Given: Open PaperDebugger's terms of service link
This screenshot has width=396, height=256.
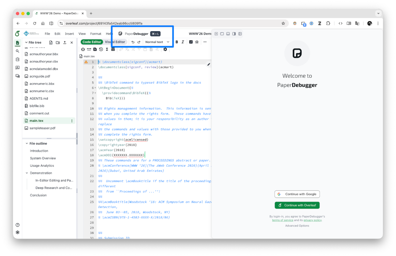Looking at the screenshot, I should (x=282, y=220).
